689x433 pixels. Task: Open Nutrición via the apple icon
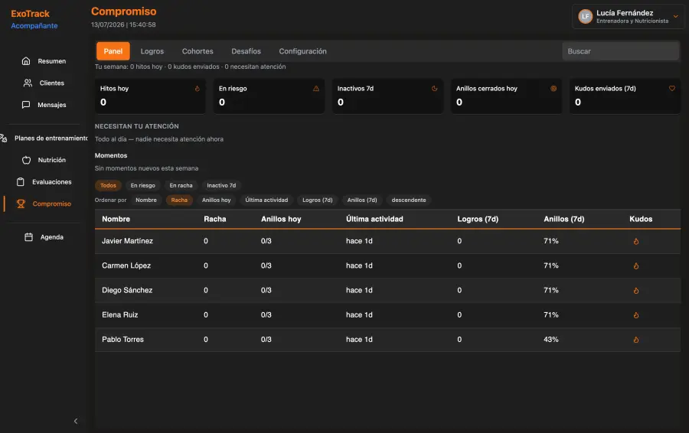point(26,160)
